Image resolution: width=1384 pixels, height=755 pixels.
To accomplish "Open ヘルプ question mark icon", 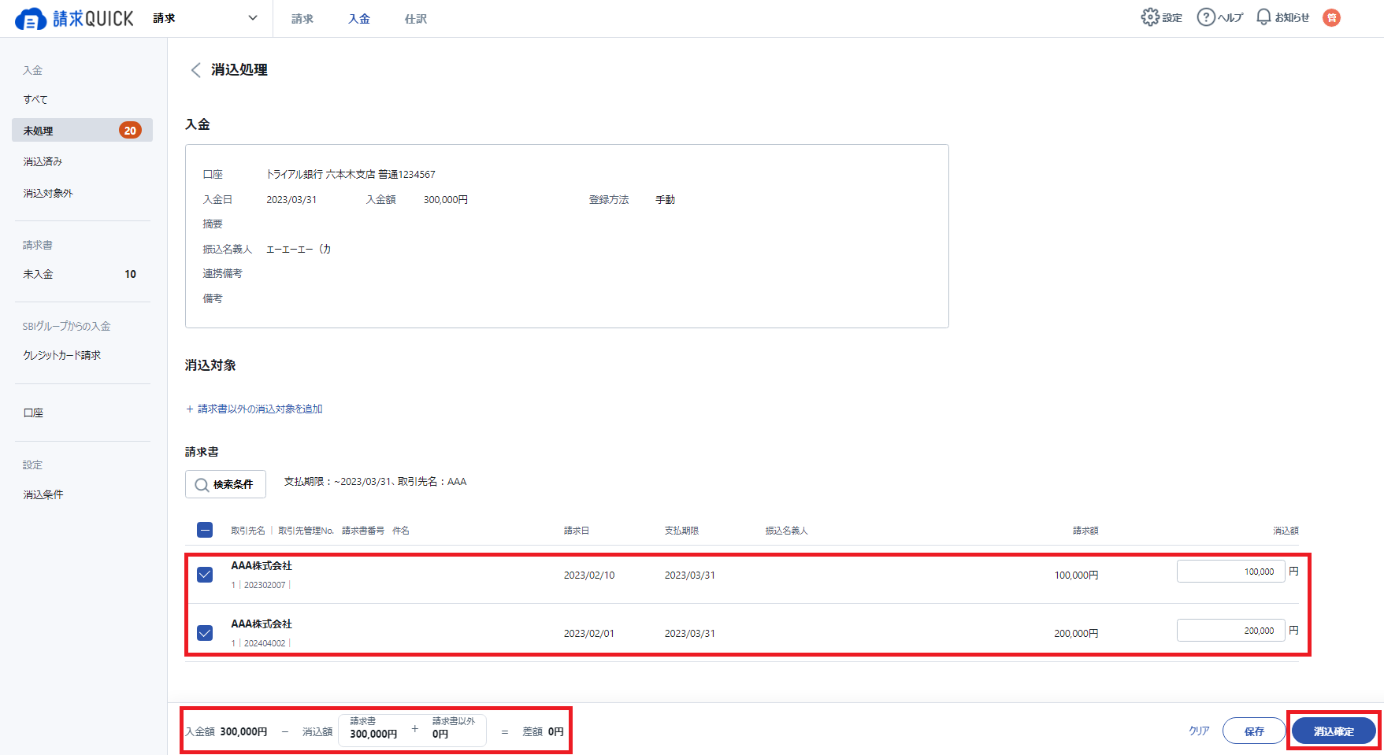I will 1205,17.
